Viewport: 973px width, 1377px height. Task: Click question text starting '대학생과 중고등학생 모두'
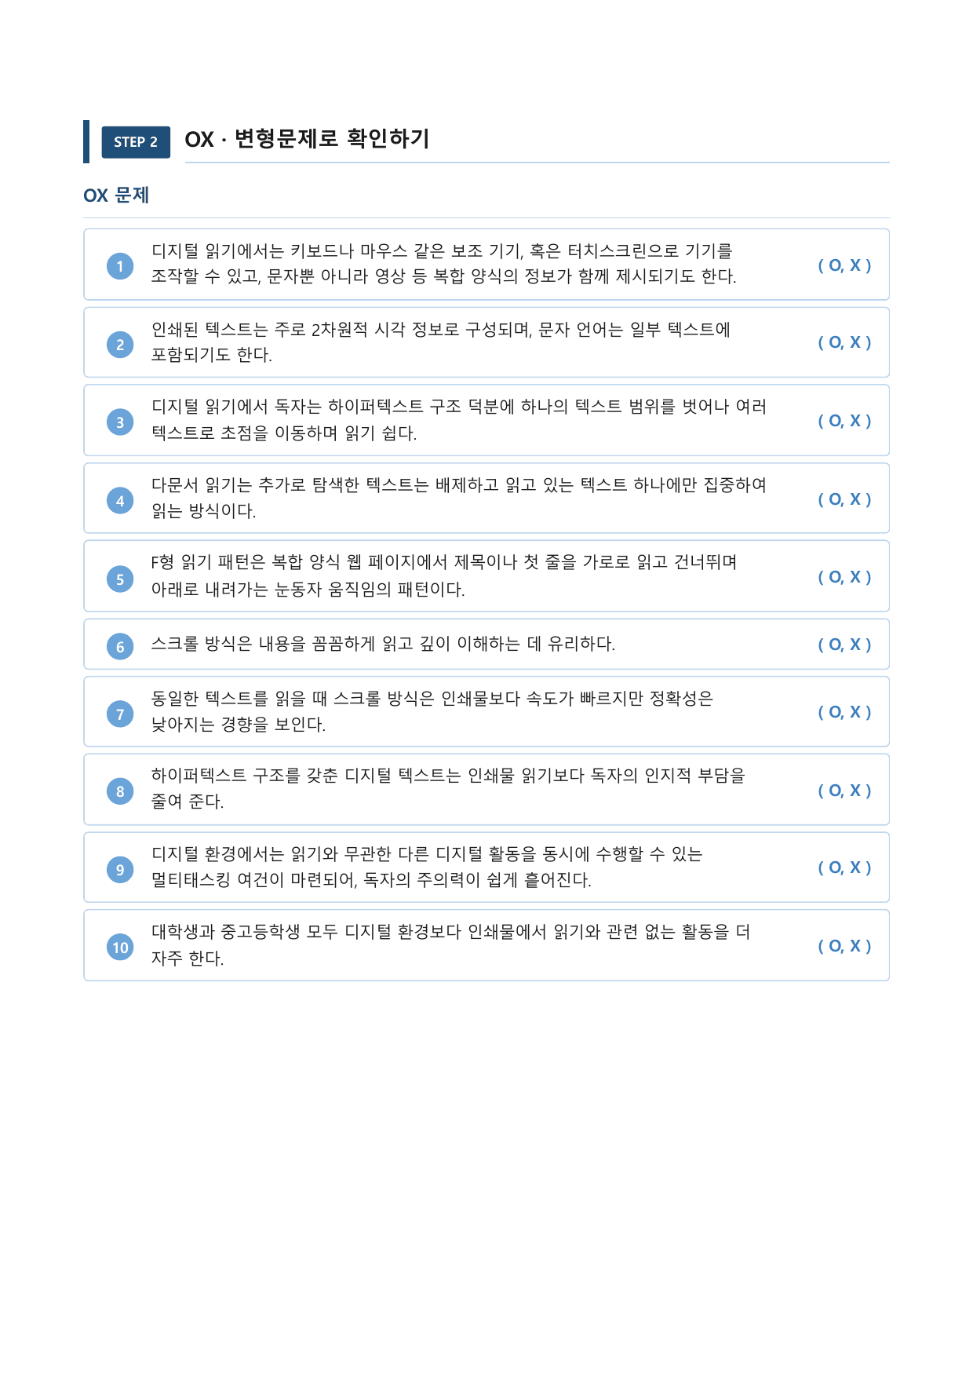pyautogui.click(x=451, y=944)
